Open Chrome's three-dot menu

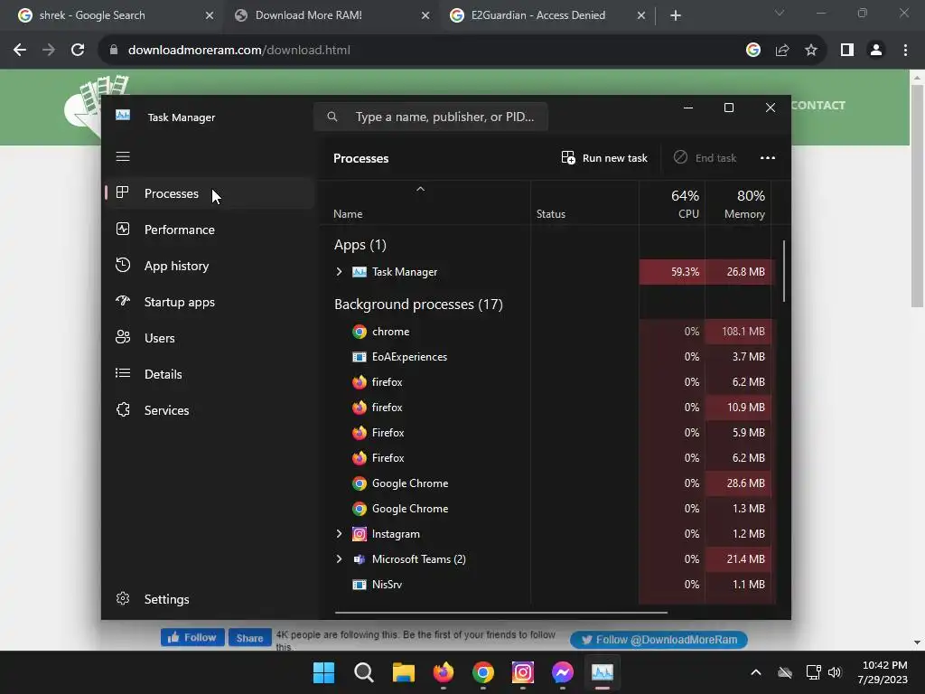[905, 51]
